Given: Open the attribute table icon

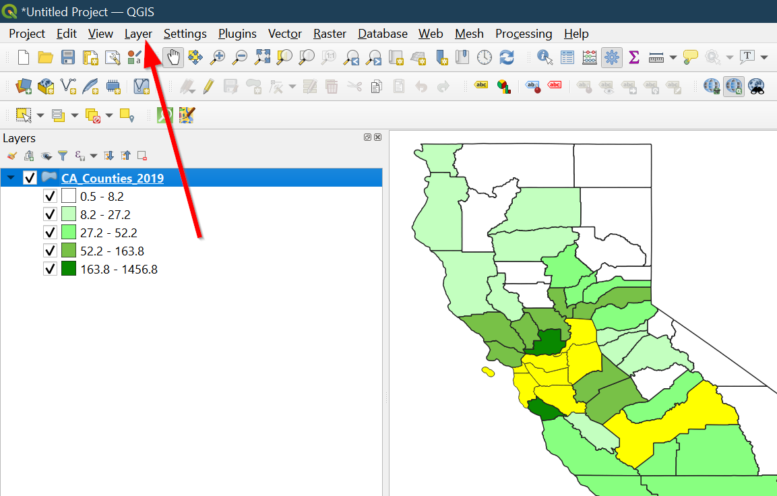Looking at the screenshot, I should 567,57.
